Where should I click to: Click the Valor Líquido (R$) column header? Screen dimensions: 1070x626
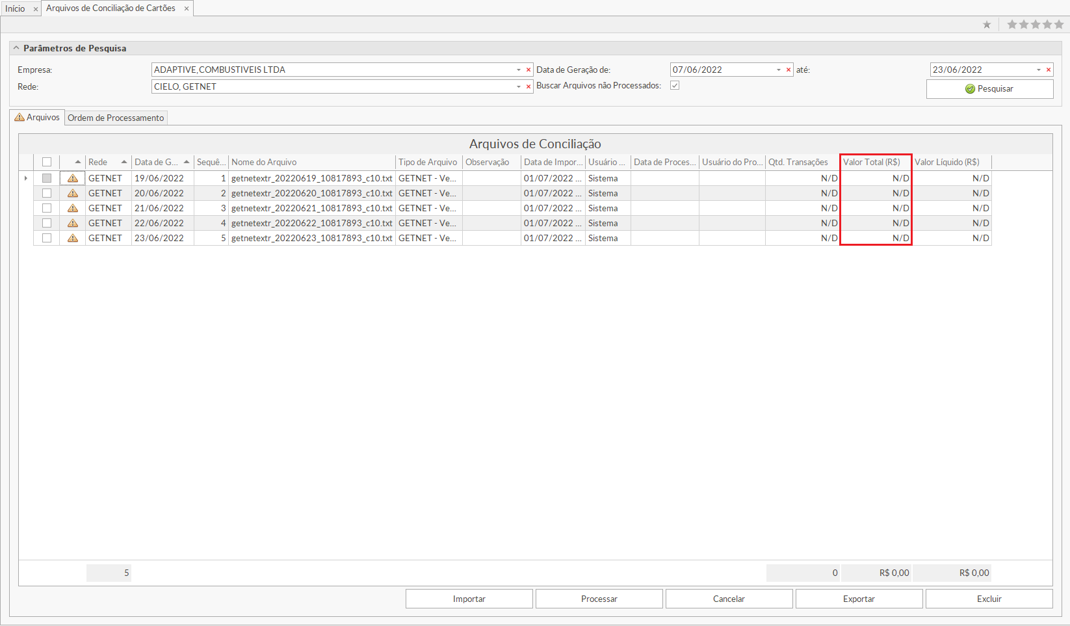point(952,162)
